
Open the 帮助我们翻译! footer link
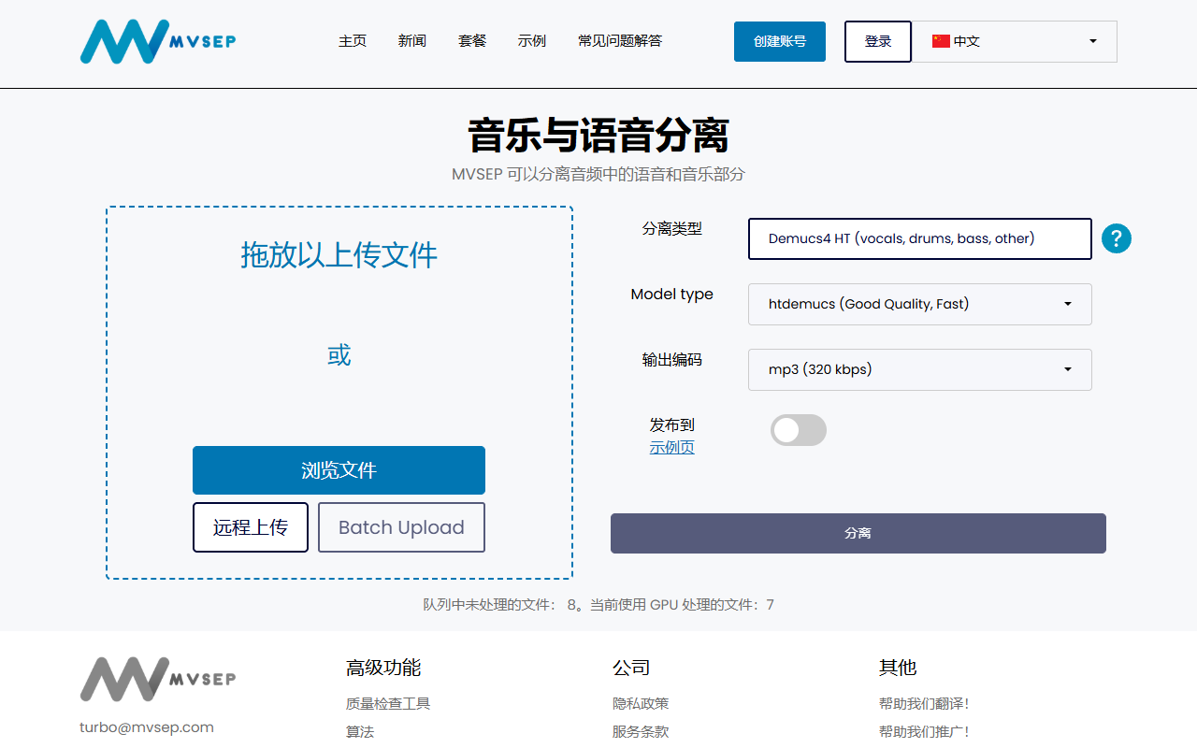[924, 703]
